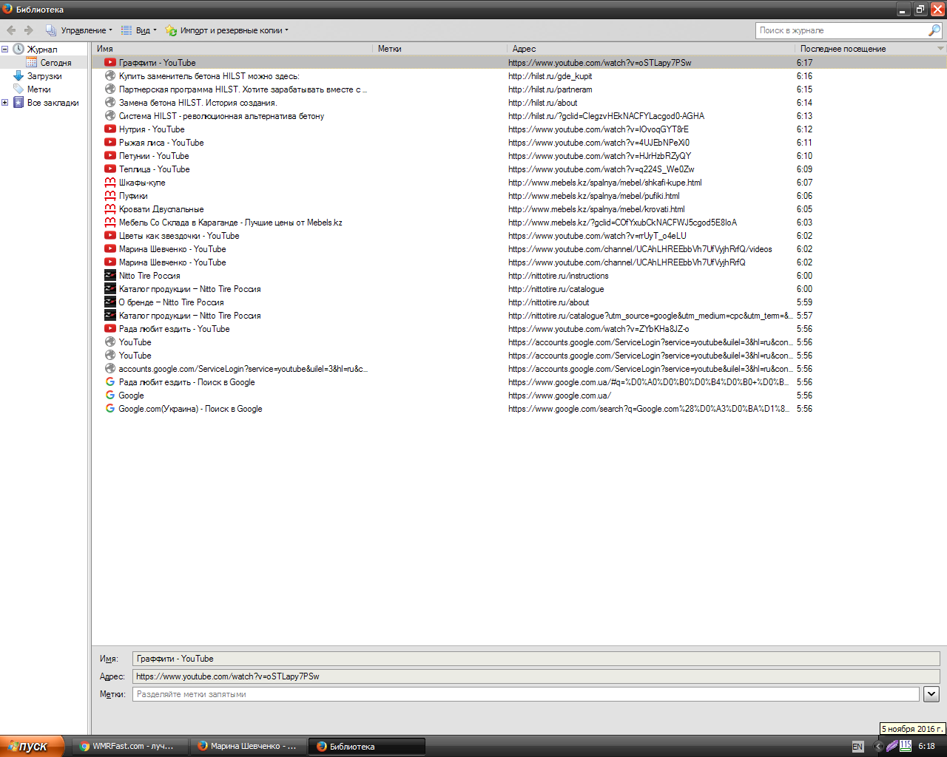
Task: Click the Mebels icon of Шкафы-купе
Action: pyautogui.click(x=110, y=183)
